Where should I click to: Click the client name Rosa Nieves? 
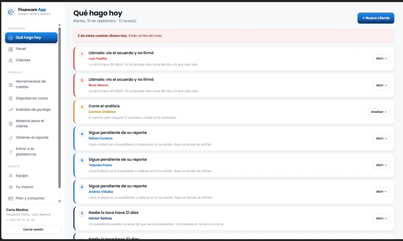[98, 85]
